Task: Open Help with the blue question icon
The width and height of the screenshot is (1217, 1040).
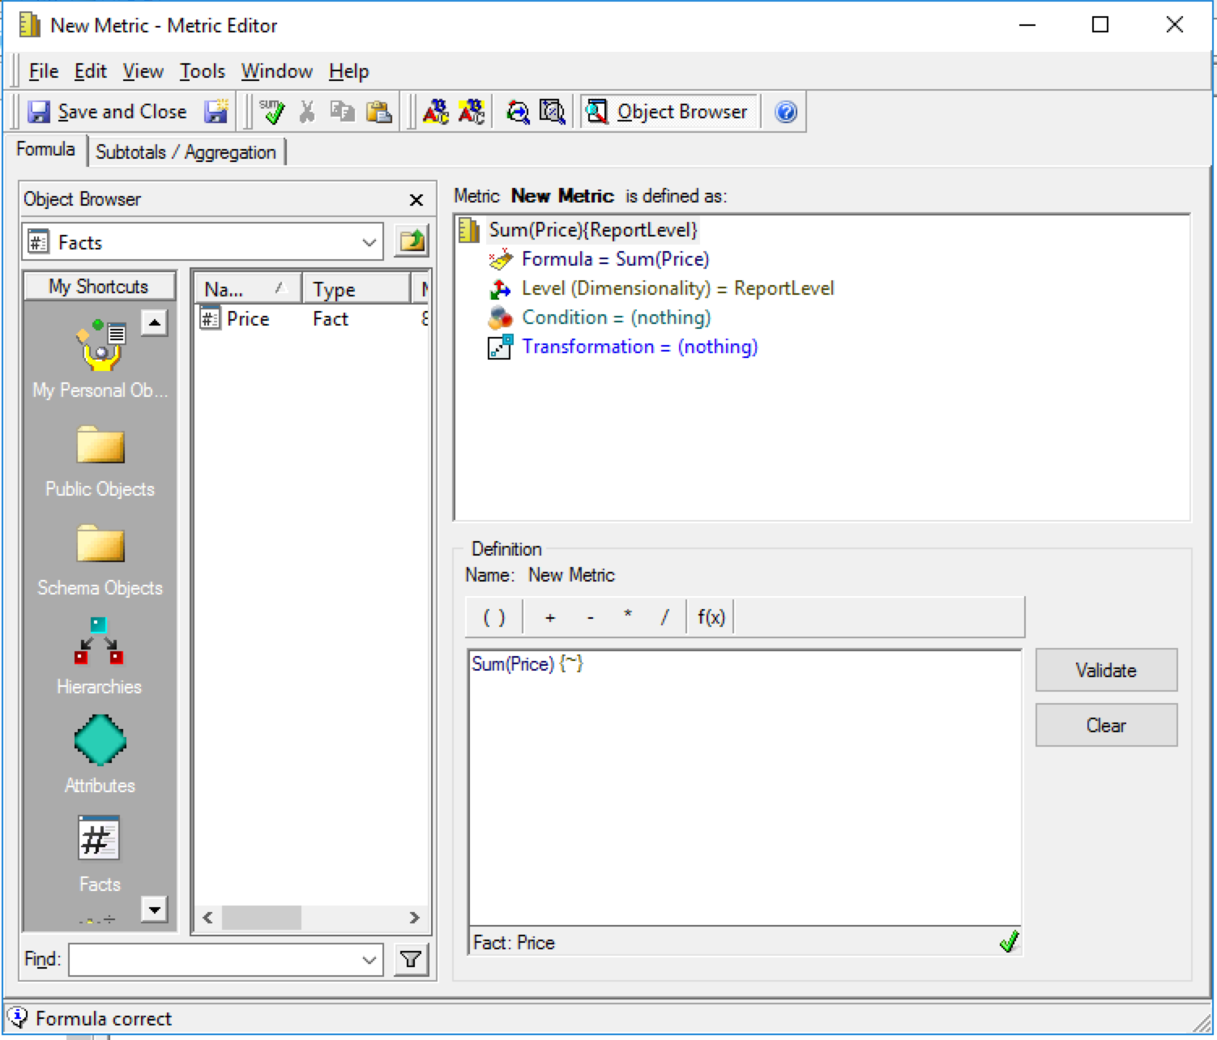Action: [x=785, y=112]
